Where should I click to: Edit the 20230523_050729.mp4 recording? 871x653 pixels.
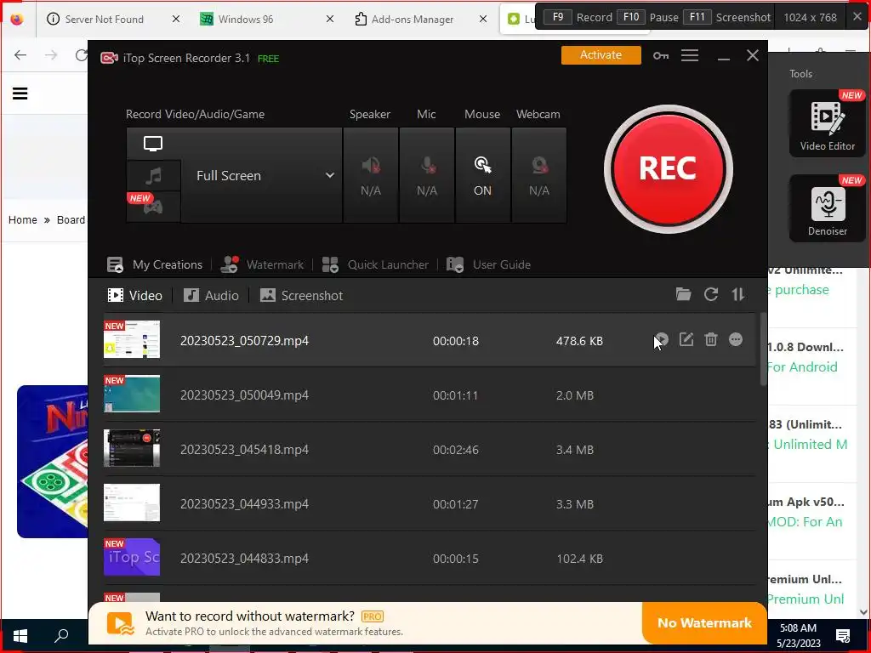click(686, 339)
